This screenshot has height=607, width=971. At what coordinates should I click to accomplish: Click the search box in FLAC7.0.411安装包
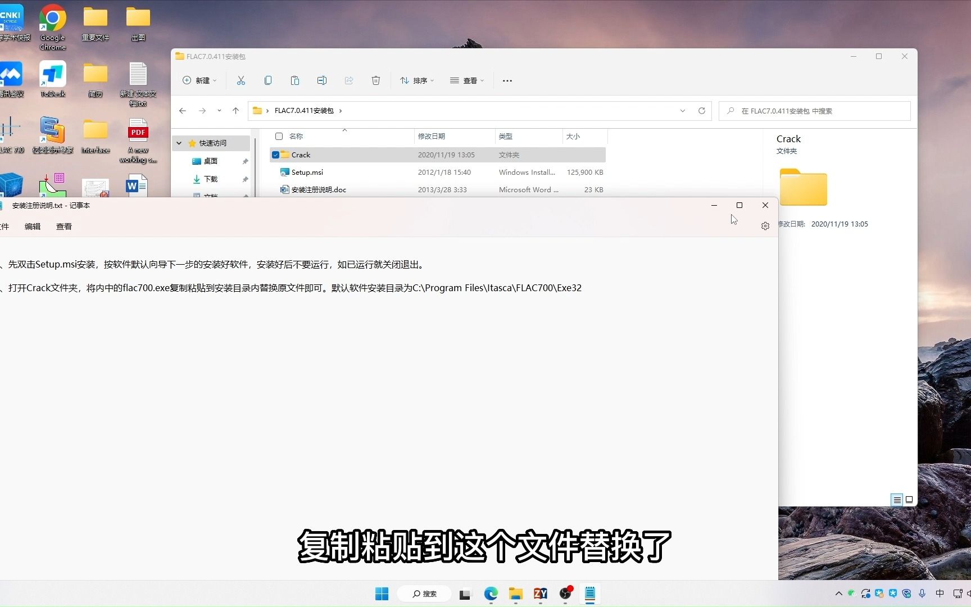coord(815,111)
